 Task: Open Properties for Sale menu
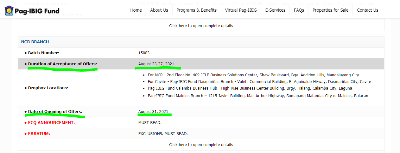click(330, 10)
